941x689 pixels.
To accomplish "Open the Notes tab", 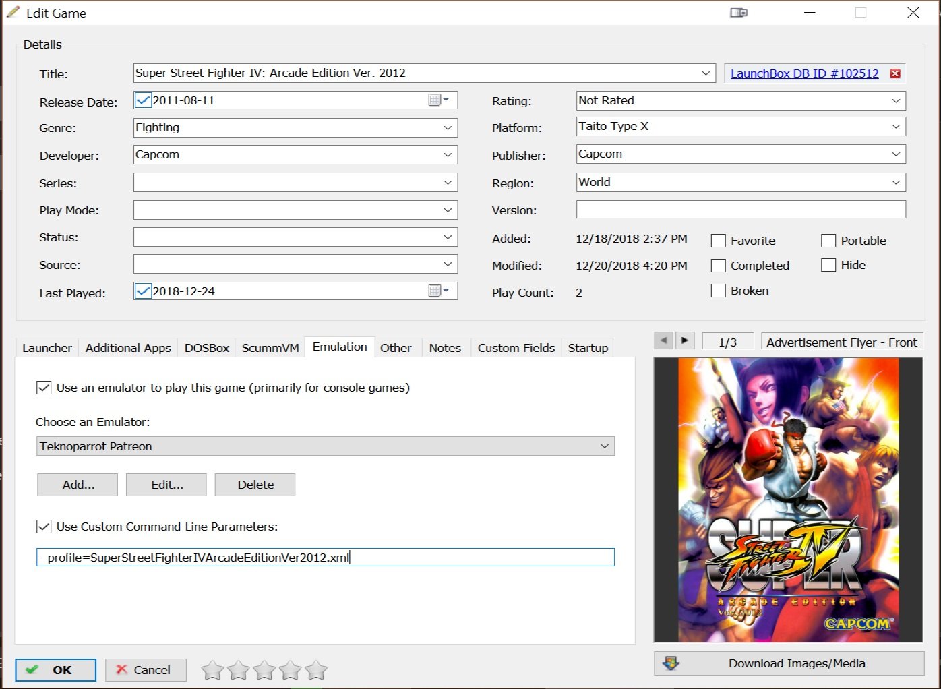I will click(445, 348).
